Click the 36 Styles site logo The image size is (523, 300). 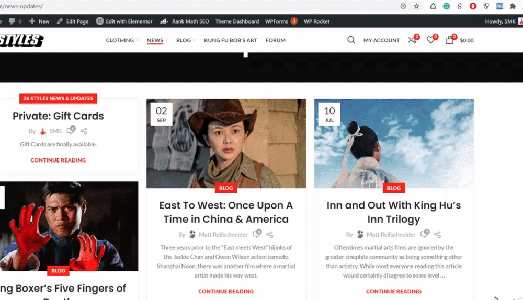coord(21,40)
